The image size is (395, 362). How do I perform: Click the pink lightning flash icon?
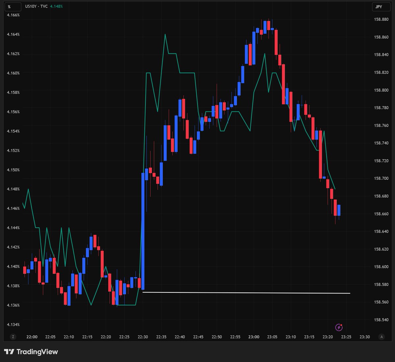click(x=339, y=327)
